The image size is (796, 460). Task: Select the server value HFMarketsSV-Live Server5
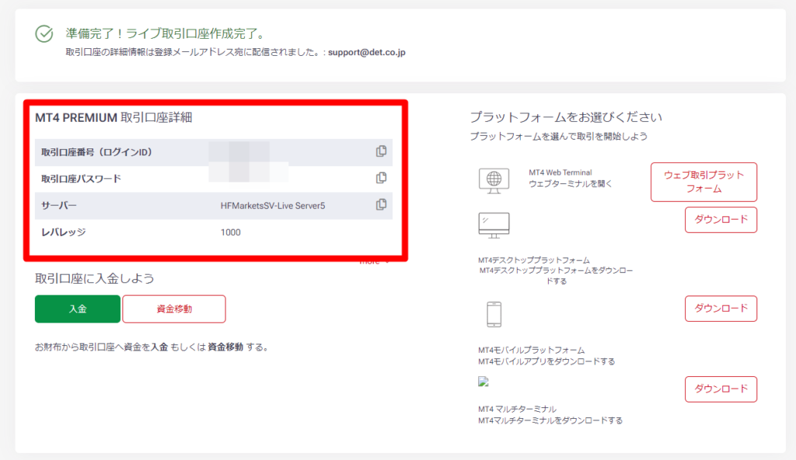(273, 206)
